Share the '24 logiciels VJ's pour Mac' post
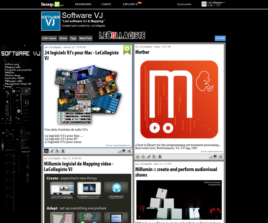The image size is (268, 223). tap(129, 151)
